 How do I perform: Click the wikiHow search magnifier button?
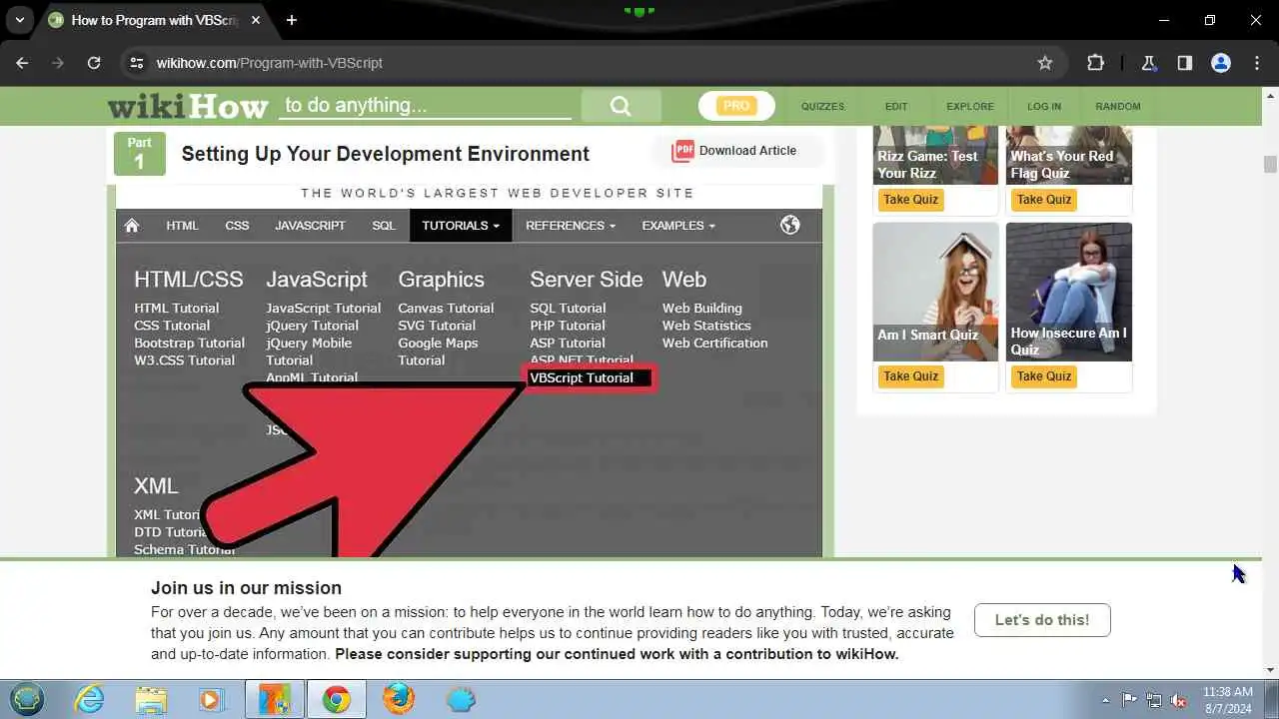pos(621,106)
